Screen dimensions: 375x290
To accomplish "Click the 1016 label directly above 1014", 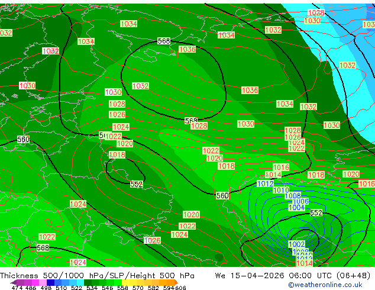I will pyautogui.click(x=281, y=167).
